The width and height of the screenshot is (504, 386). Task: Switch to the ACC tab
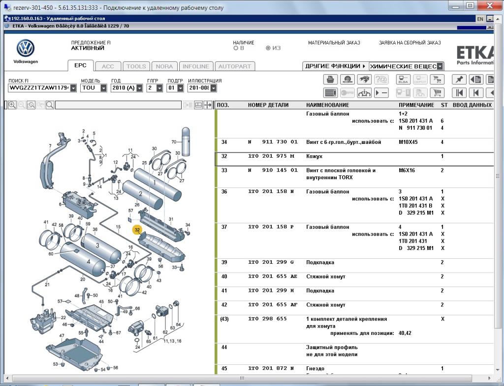point(108,66)
